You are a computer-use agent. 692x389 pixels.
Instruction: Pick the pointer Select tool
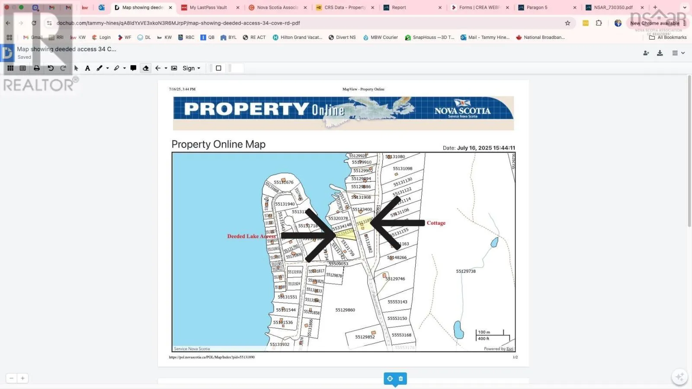tap(76, 68)
